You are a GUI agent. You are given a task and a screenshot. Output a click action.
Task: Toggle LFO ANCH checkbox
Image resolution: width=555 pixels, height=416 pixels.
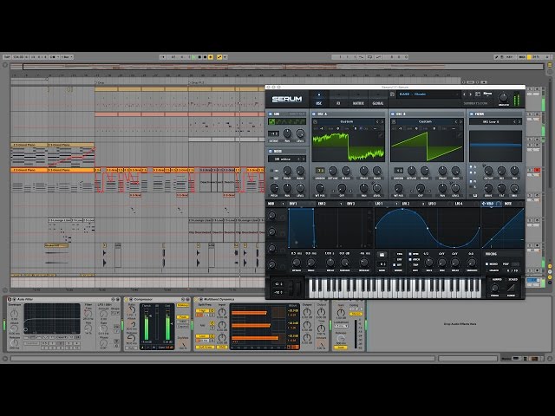[410, 259]
